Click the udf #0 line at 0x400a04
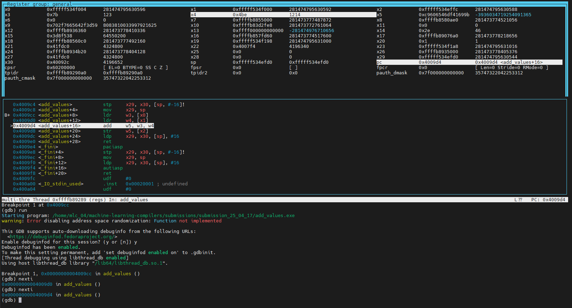 [72, 189]
